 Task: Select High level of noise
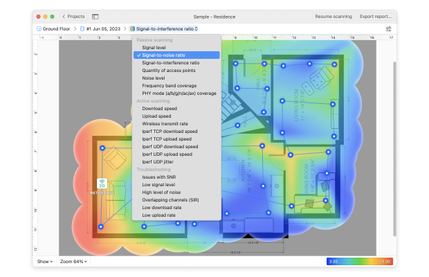(176, 193)
